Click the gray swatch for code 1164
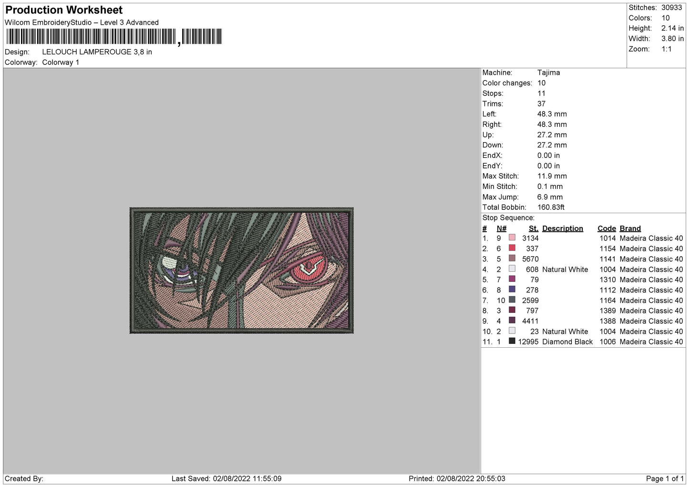Screen dimensions: 689x487 [x=512, y=300]
